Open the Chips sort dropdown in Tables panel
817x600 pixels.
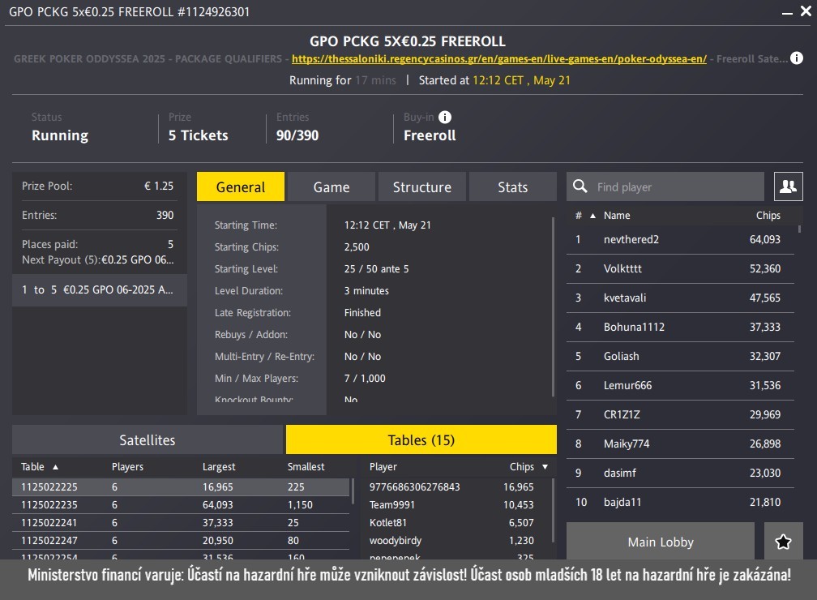[543, 466]
